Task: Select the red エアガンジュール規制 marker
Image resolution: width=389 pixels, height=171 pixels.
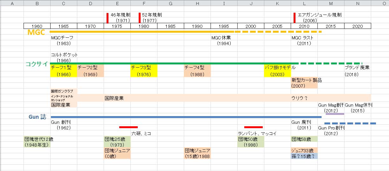Action: [x=295, y=18]
